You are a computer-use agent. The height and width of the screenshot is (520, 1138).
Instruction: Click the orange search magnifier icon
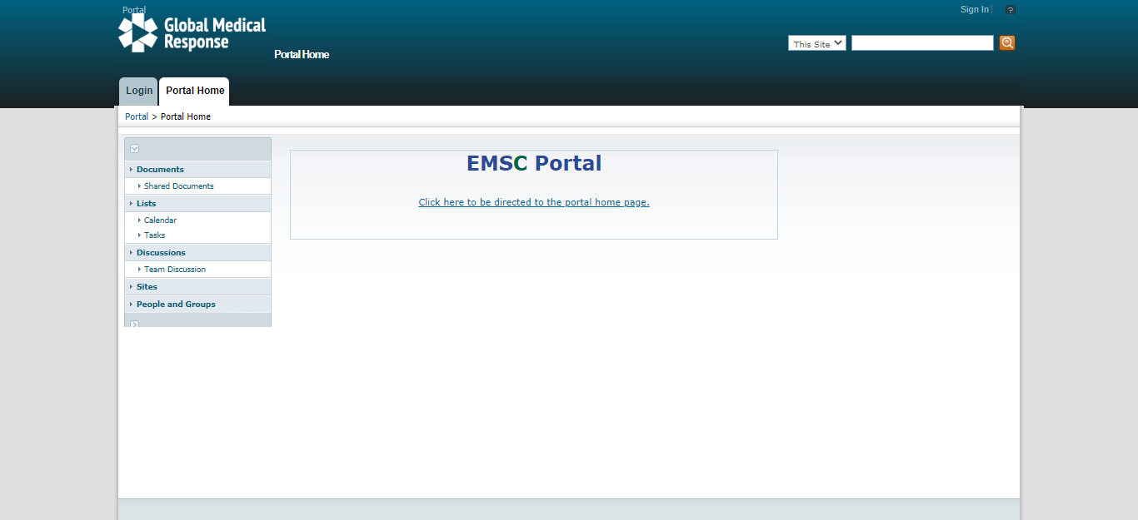[1006, 42]
